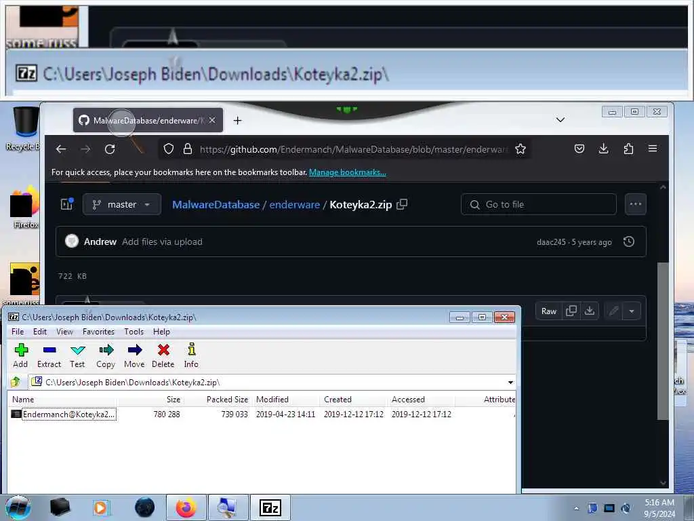Open the Favorites menu in 7-Zip
The image size is (694, 521).
click(x=98, y=332)
